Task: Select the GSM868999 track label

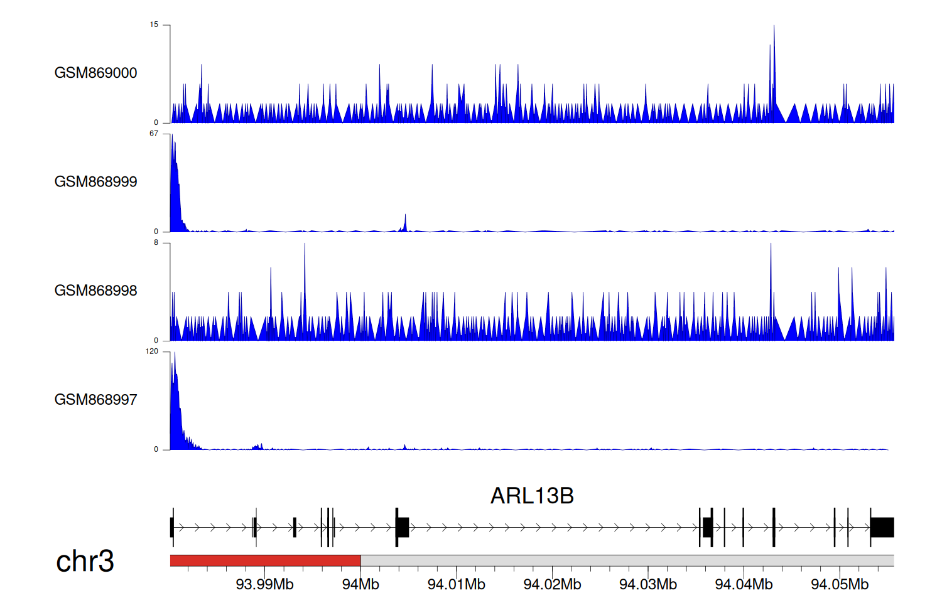Action: click(95, 182)
